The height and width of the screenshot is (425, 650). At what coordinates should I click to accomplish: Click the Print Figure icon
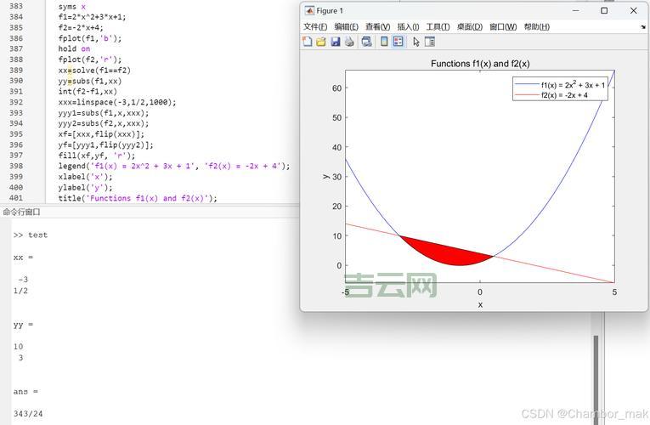pos(349,42)
